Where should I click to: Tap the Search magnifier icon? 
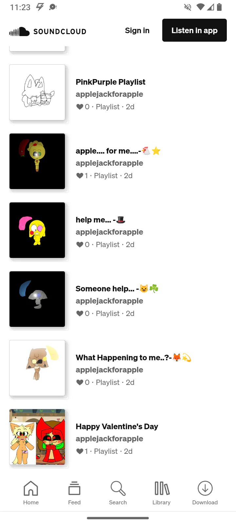coord(118,489)
